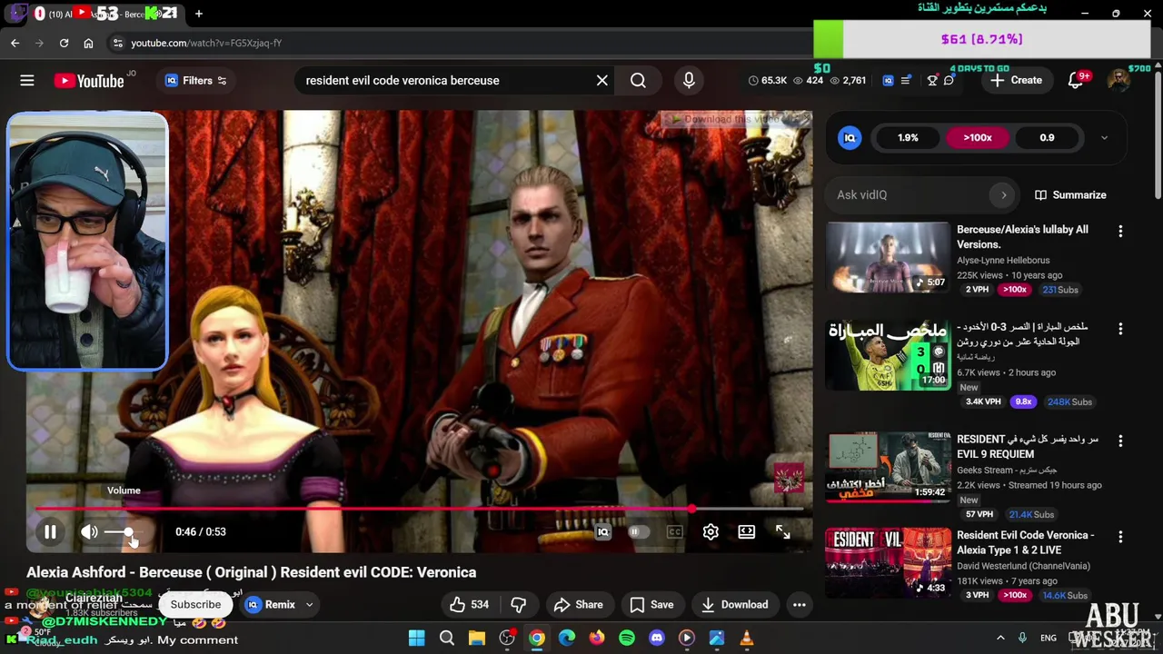Like the video with 534 likes
The width and height of the screenshot is (1163, 654).
pos(470,605)
